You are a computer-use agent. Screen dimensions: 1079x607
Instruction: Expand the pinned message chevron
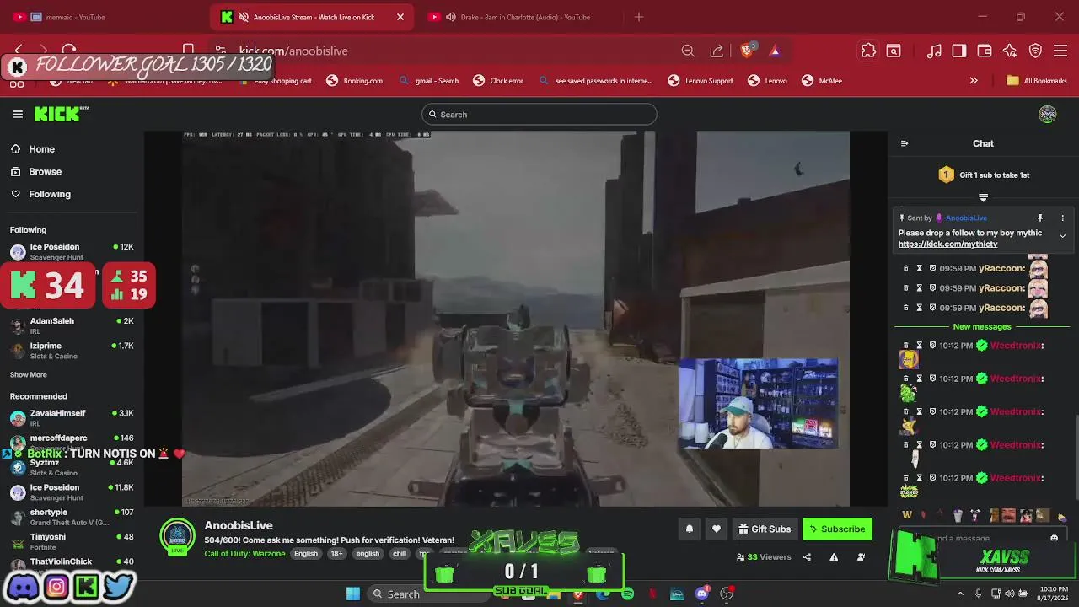[1062, 236]
